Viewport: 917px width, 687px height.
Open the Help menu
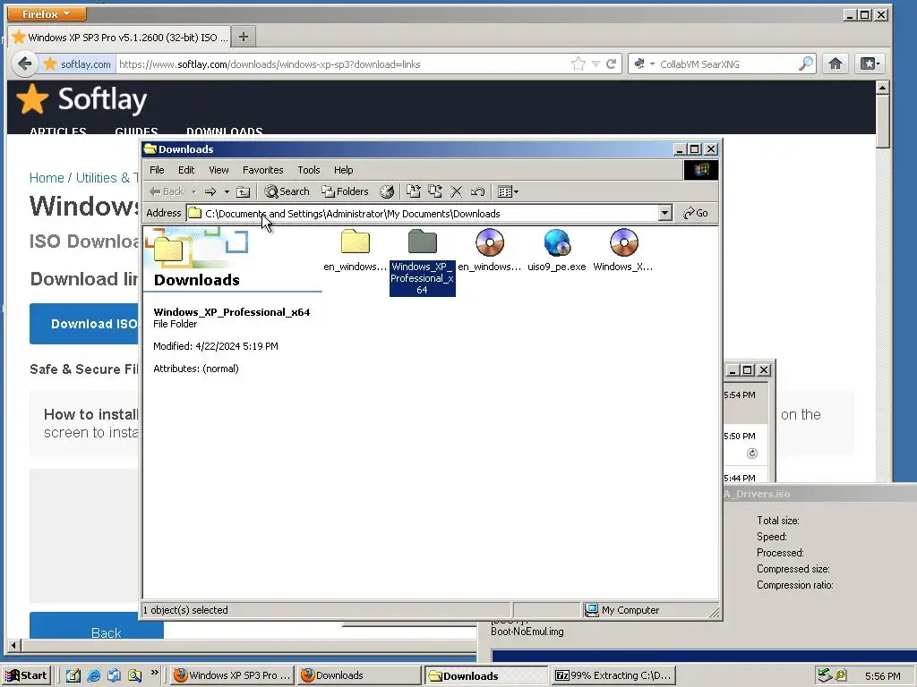(x=343, y=170)
